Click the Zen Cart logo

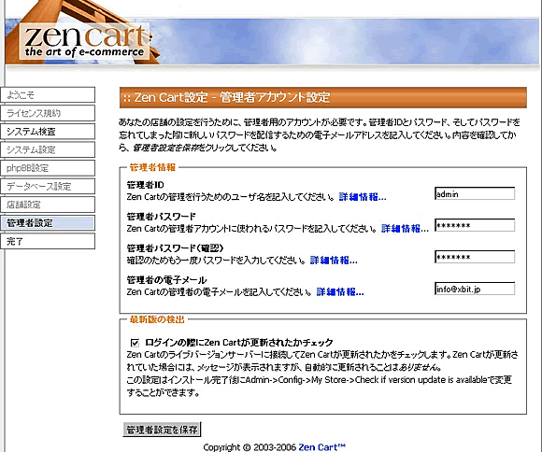coord(85,41)
